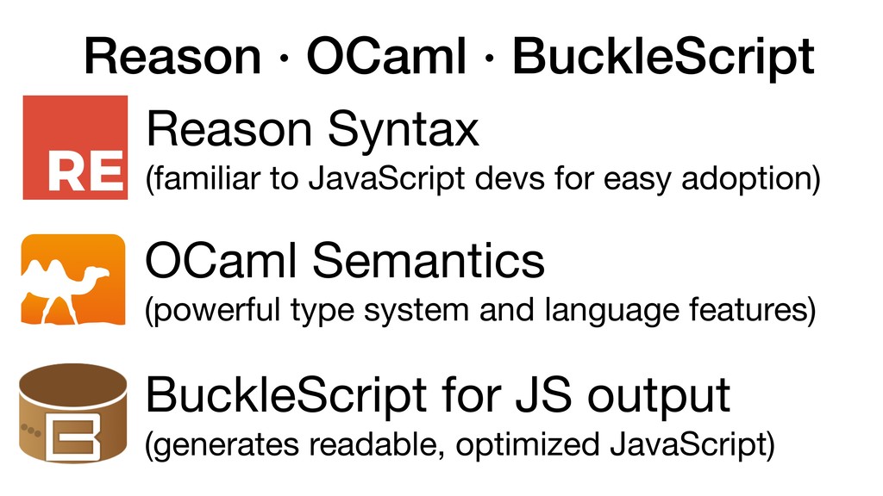Select 'generates readable, optimized JavaScript' subtitle

[460, 444]
